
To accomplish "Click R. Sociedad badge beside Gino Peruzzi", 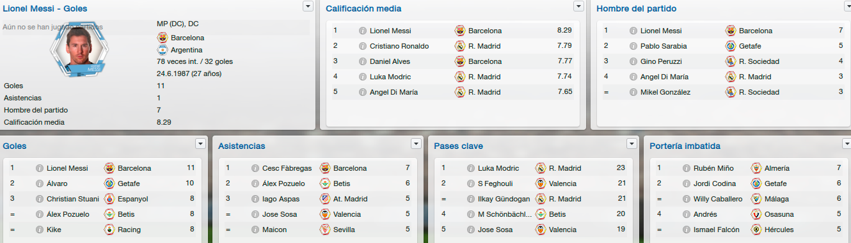I will (x=731, y=61).
